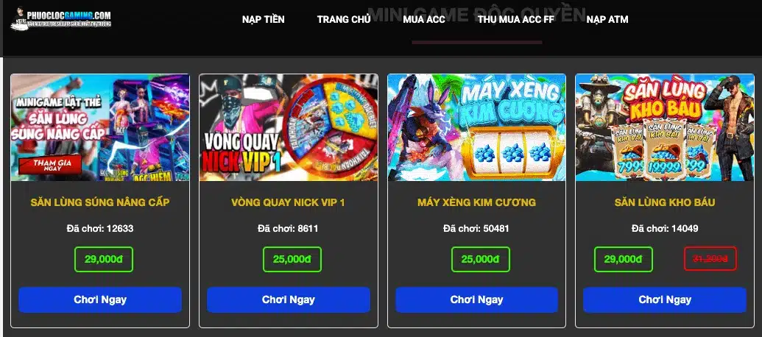Open Săn Lùng Kho Báu banner image
This screenshot has height=337, width=762.
pyautogui.click(x=665, y=127)
